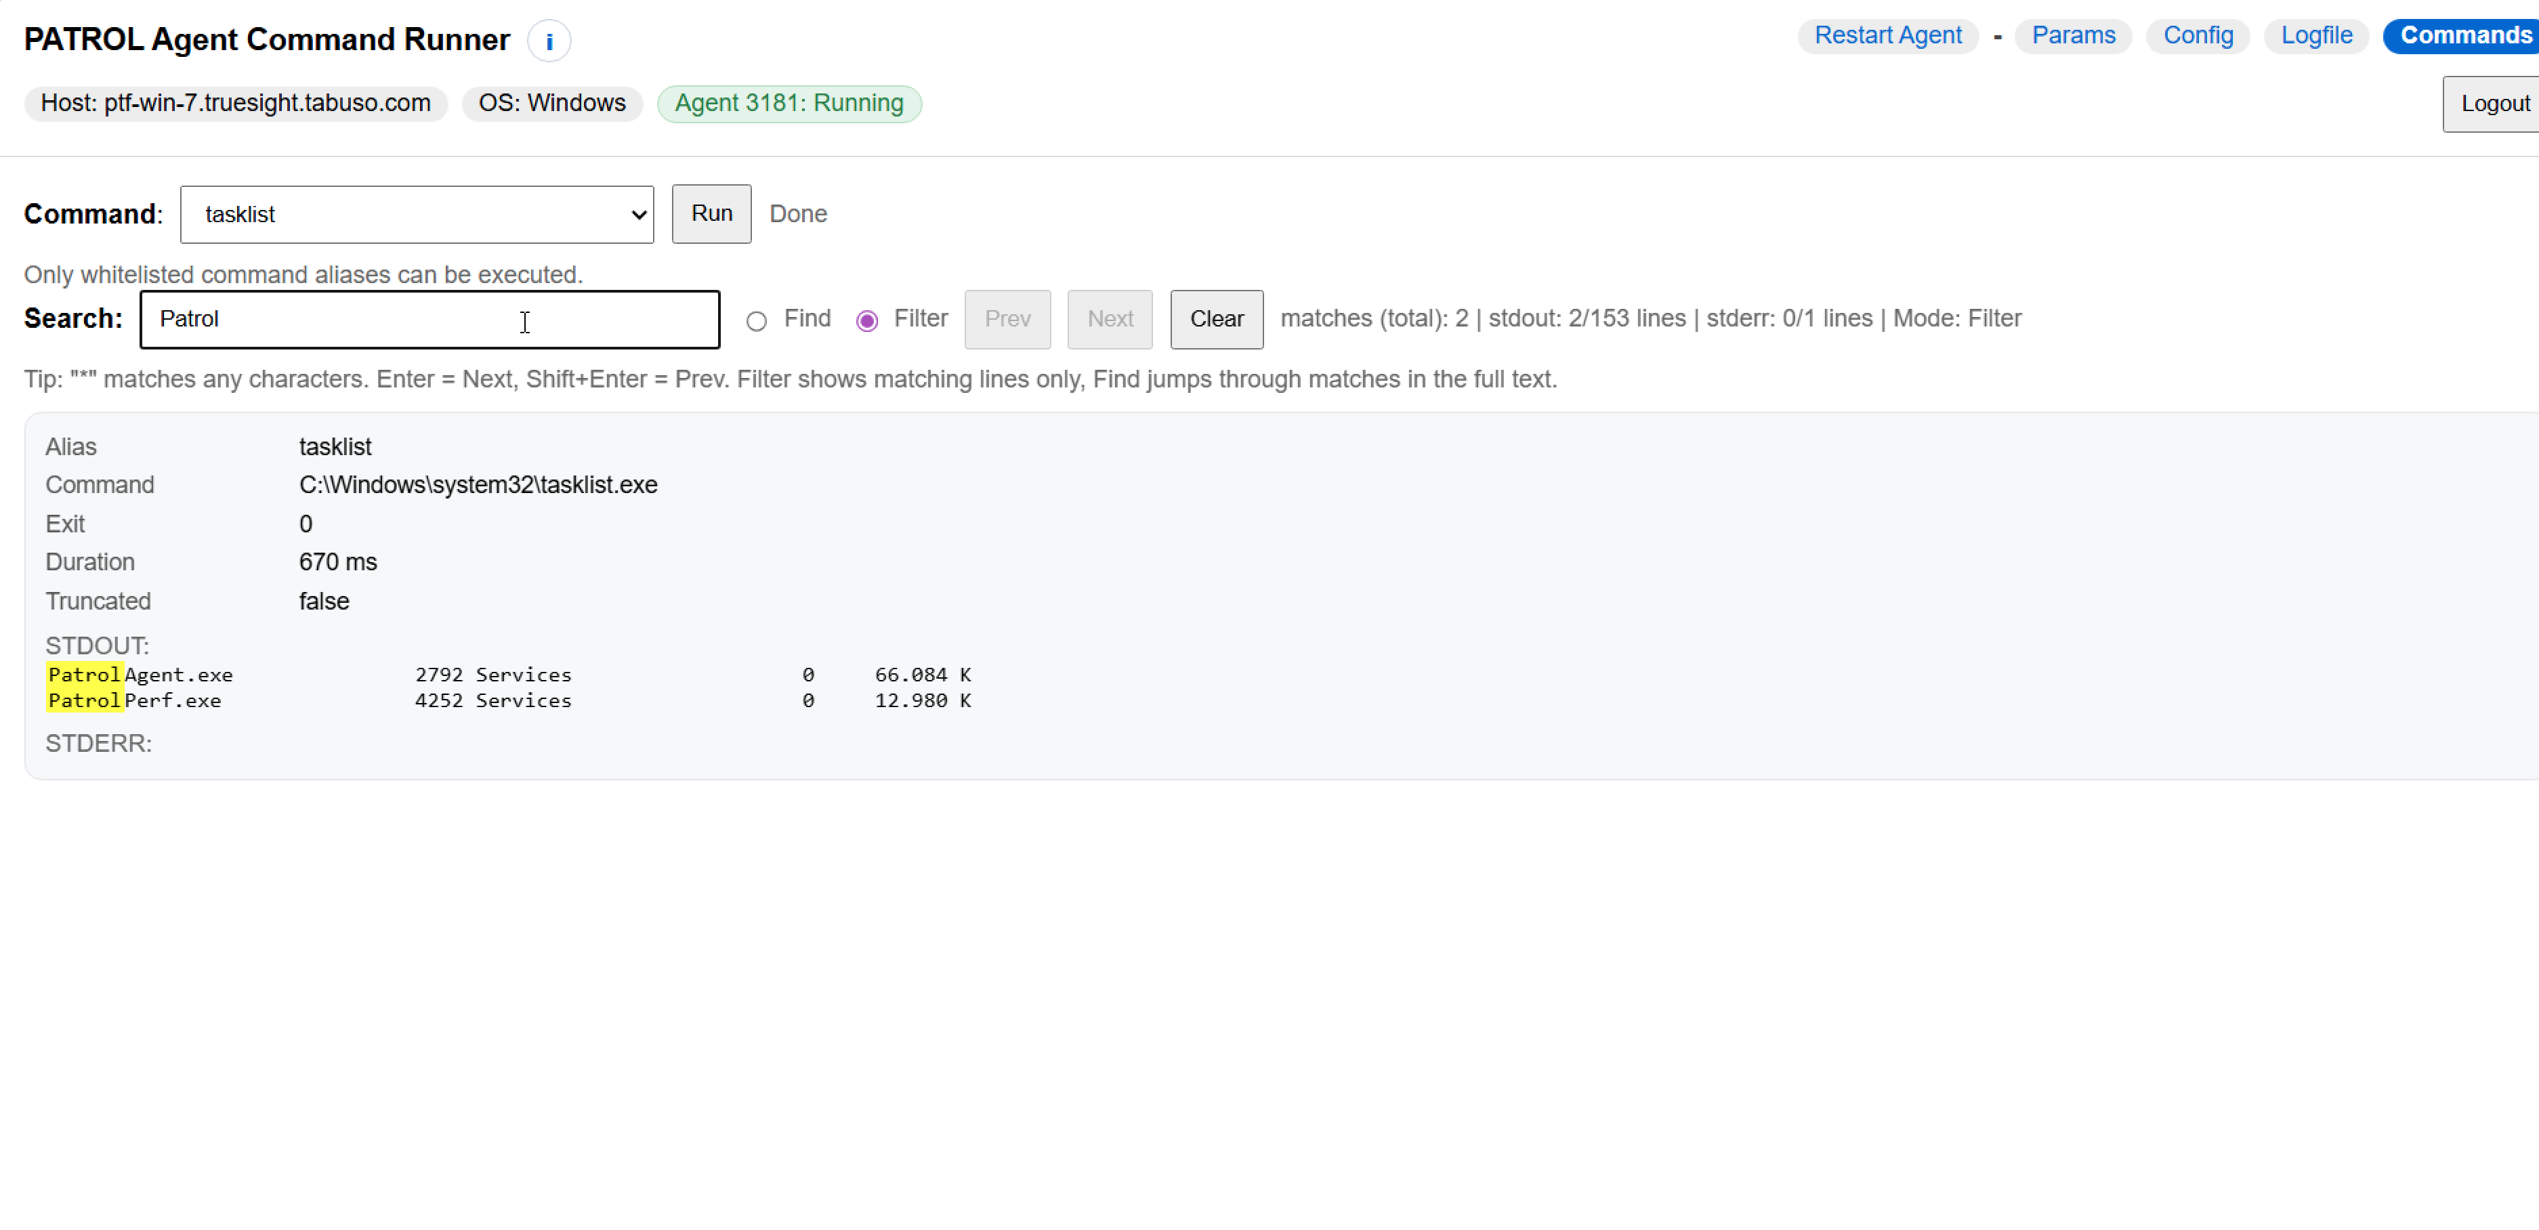Click the Agent 3181 Running status badge
2539x1230 pixels.
tap(789, 104)
